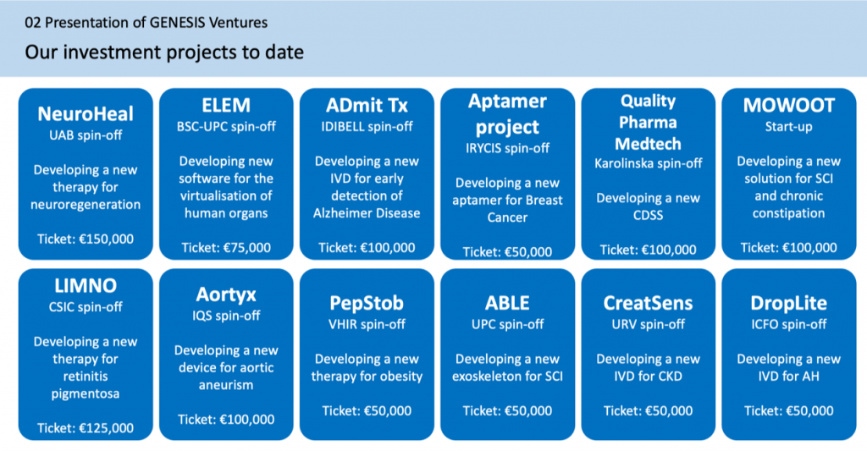Viewport: 867px width, 451px height.
Task: Select the ELEM "Ticket: €75,000" text
Action: point(225,248)
